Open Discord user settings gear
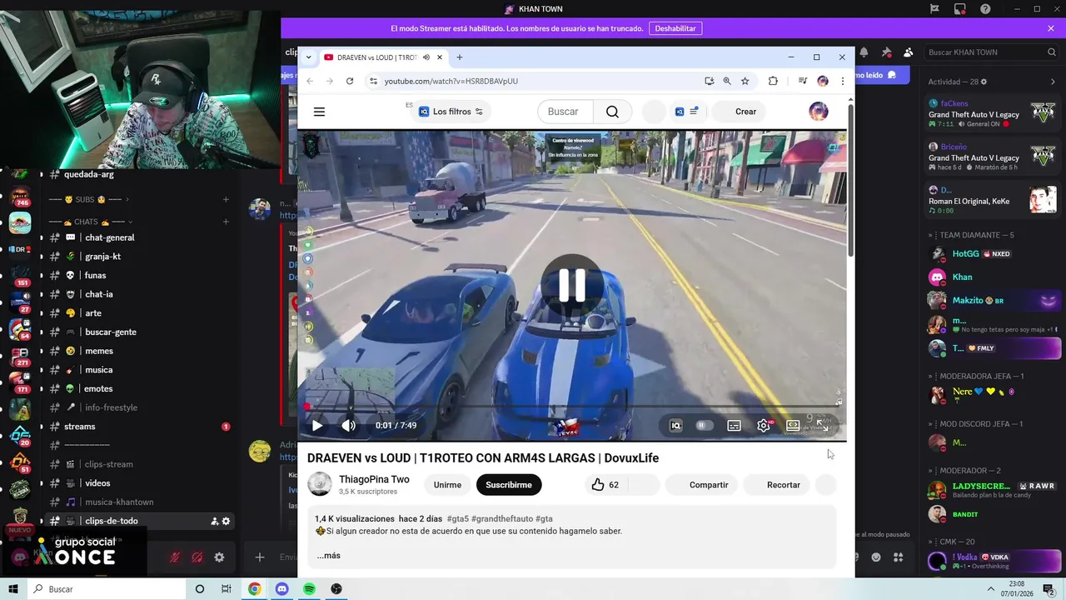Screen dimensions: 1066x600 (219, 557)
